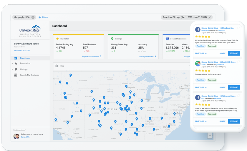
Task: Click the Google My Business storefront sidebar icon
Action: point(16,75)
